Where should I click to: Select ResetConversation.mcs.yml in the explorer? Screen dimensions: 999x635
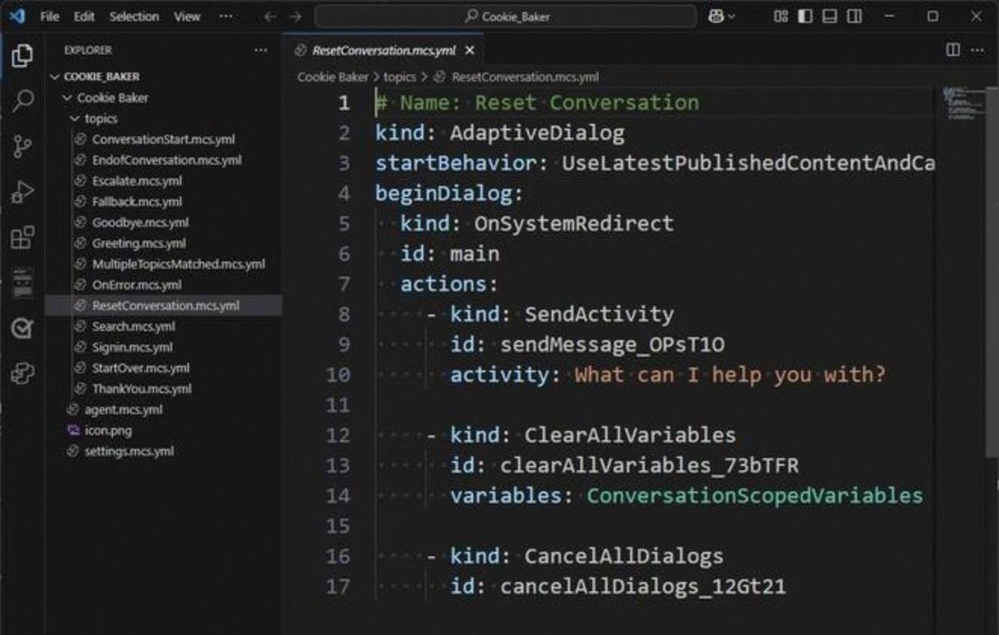163,306
